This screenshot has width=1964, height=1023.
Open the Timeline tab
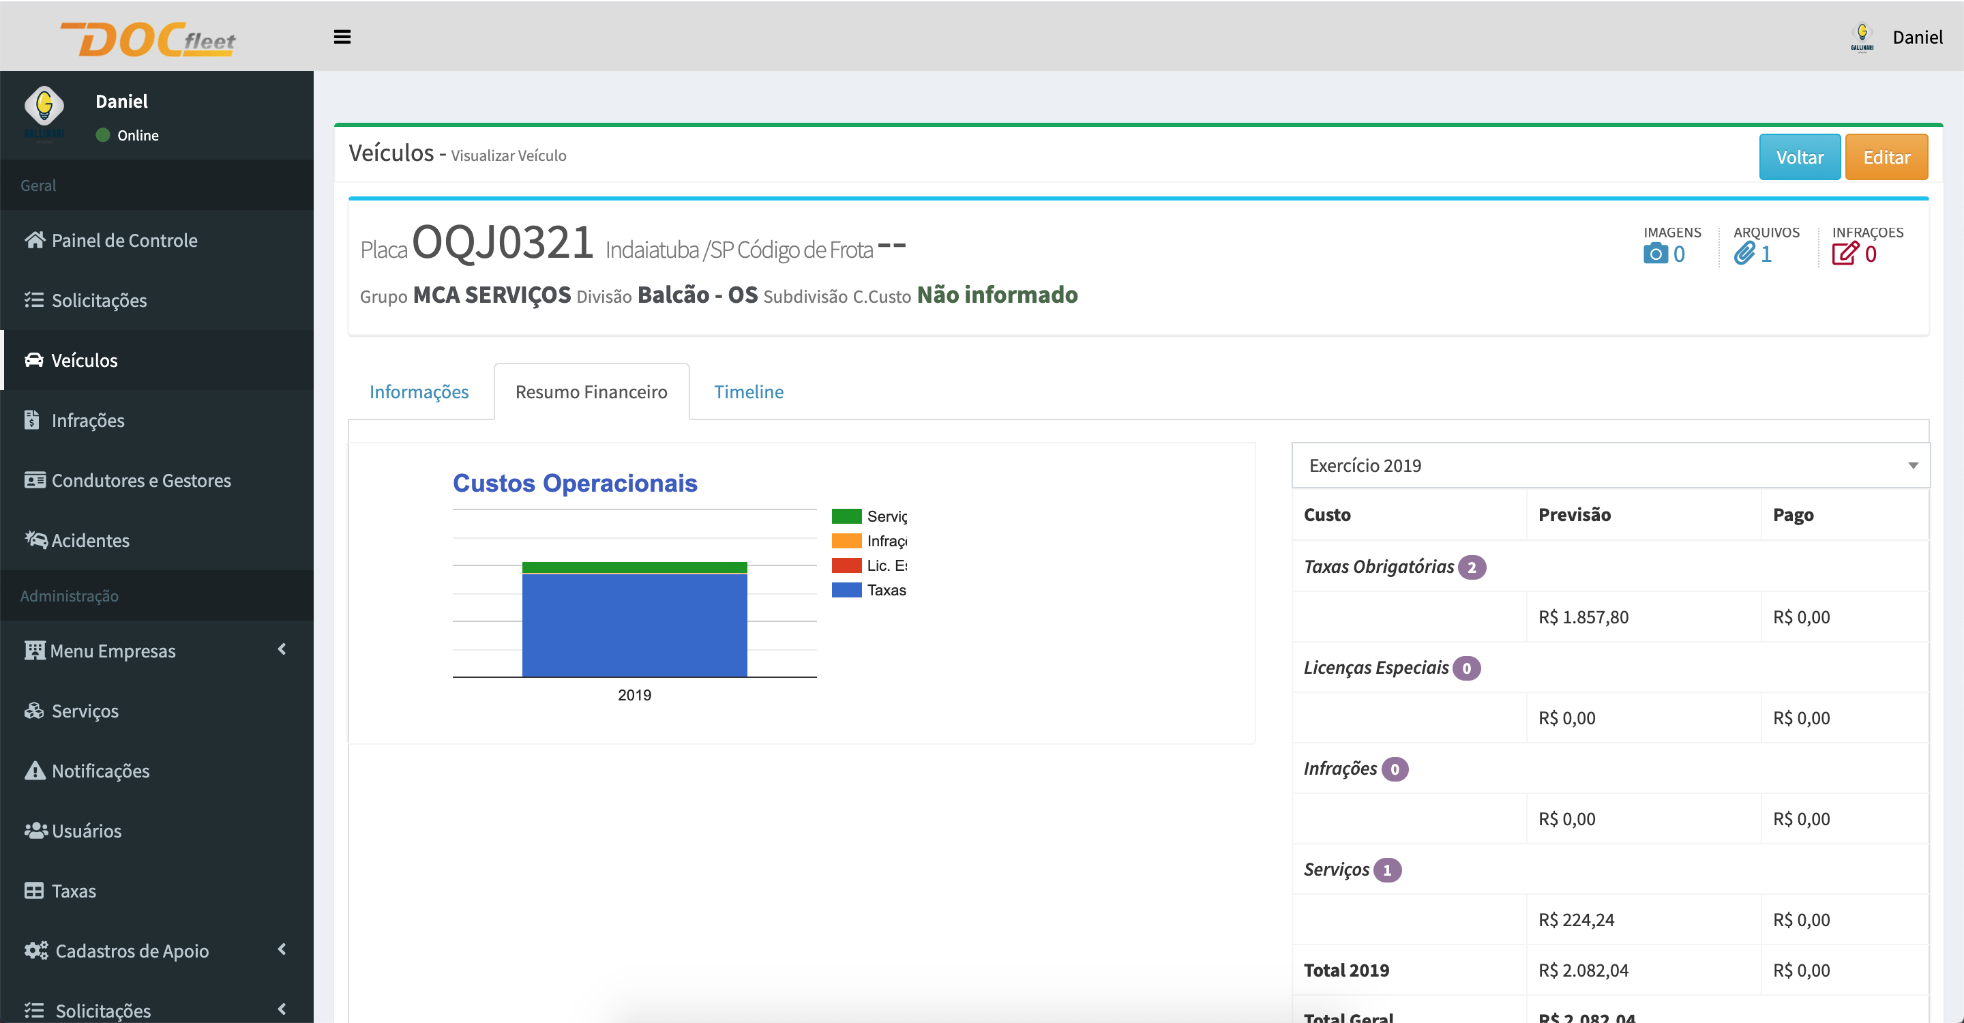click(749, 392)
